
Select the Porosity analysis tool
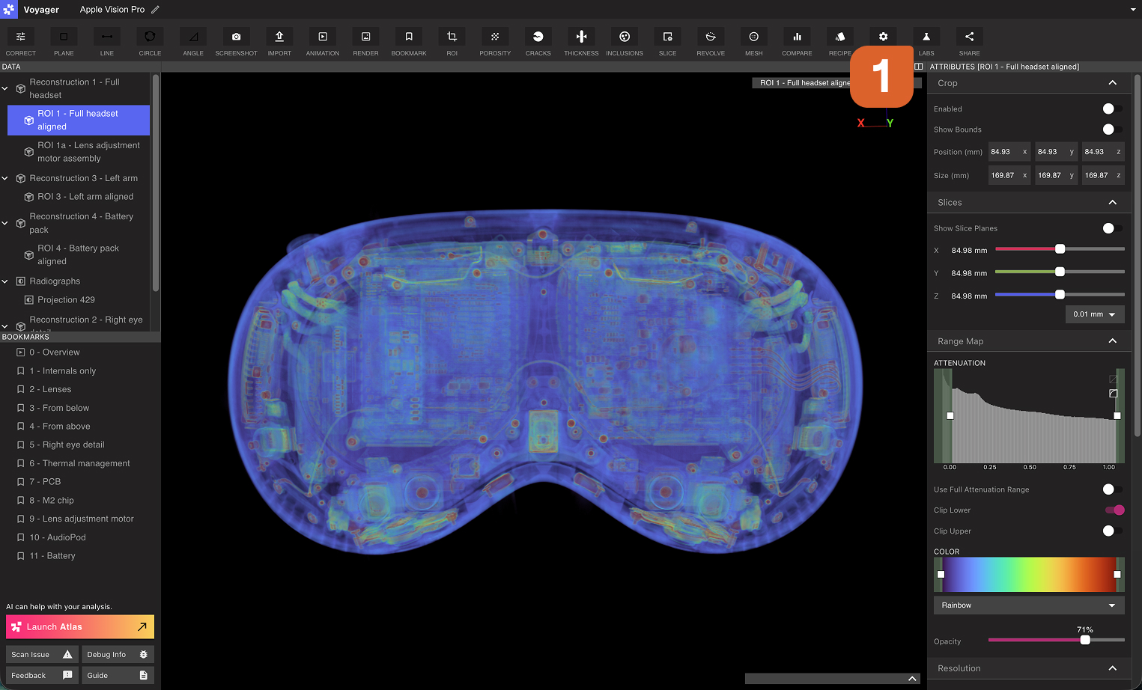coord(495,42)
